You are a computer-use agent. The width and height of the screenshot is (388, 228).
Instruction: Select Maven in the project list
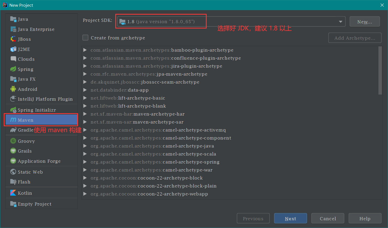click(x=26, y=120)
